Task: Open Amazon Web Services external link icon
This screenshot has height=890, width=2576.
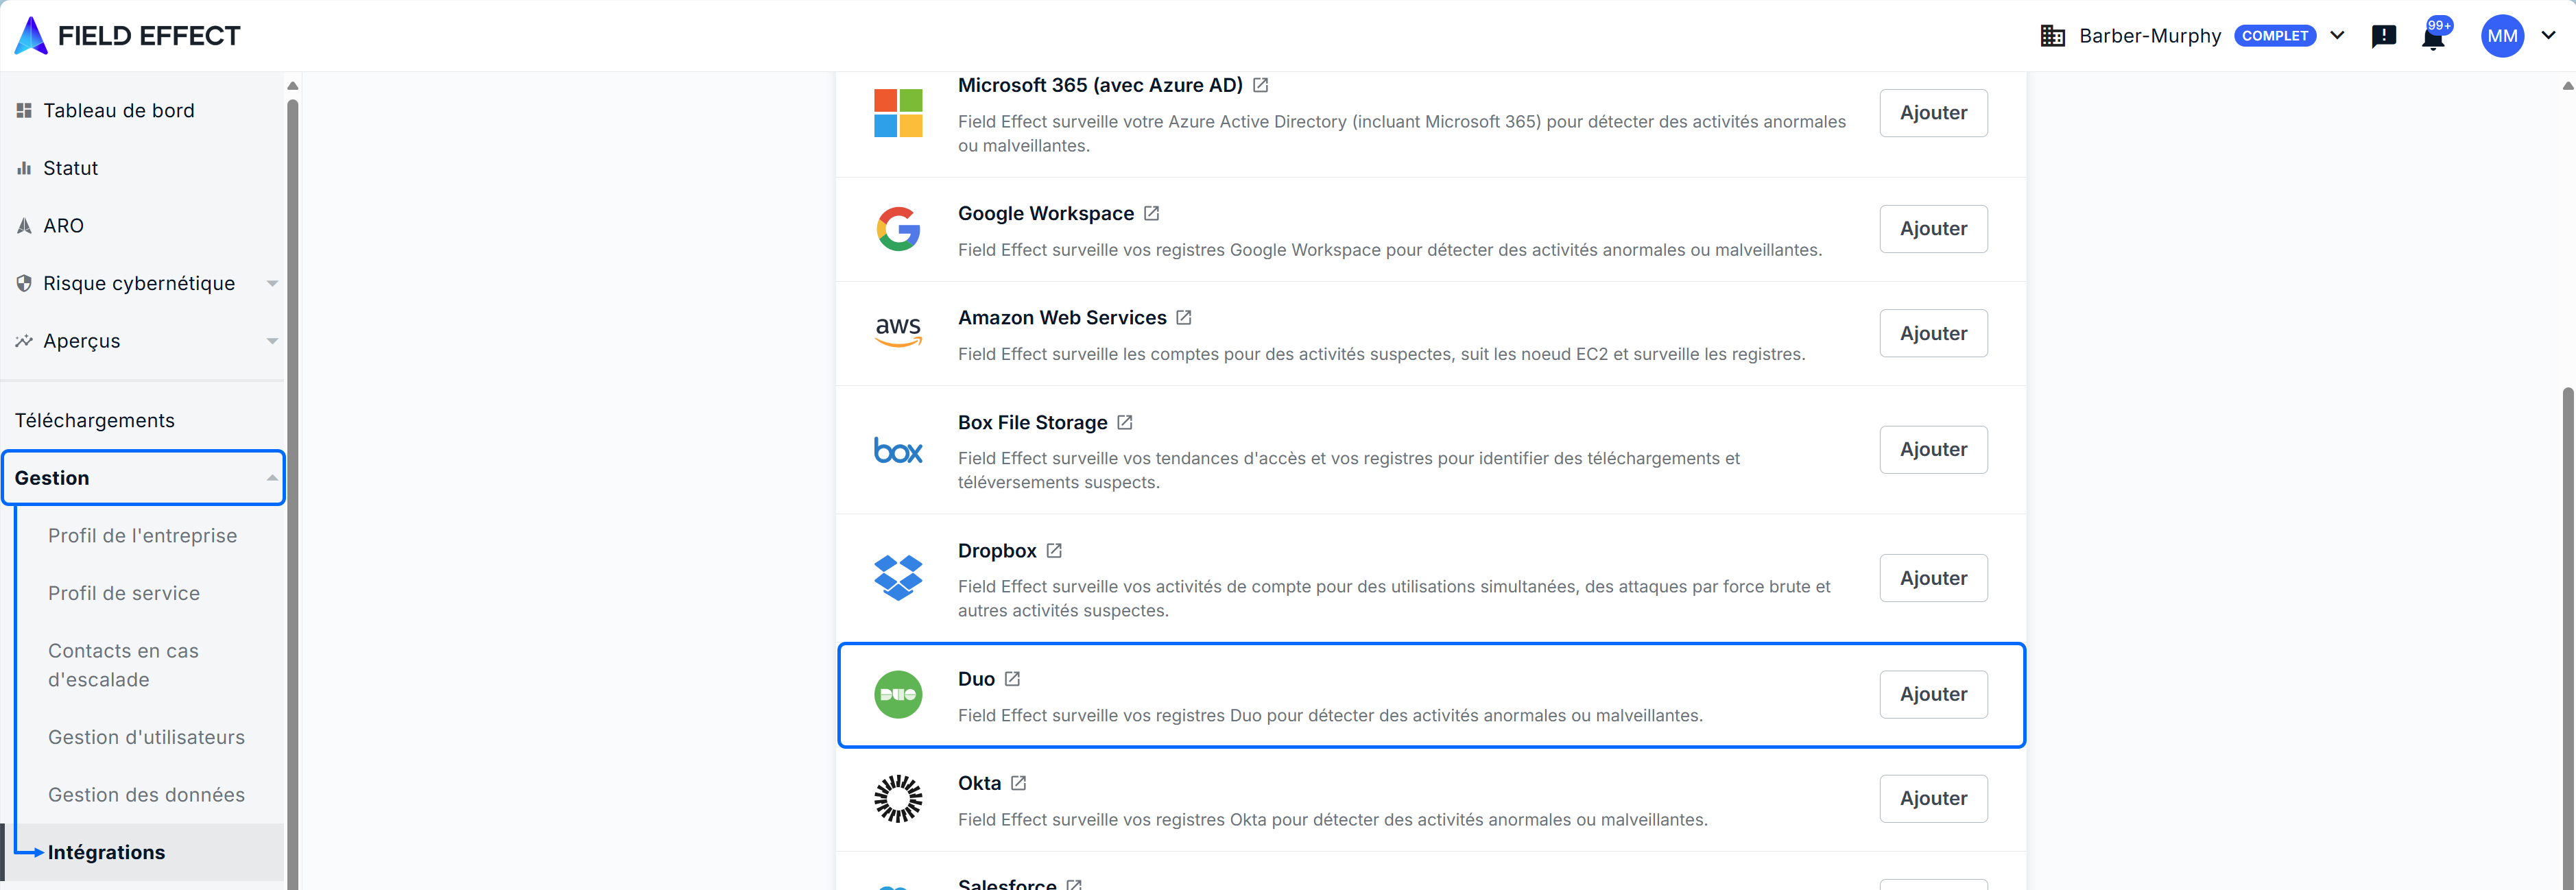Action: [x=1184, y=318]
